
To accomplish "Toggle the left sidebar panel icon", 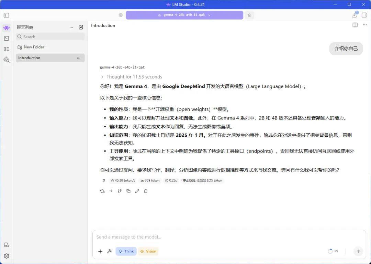I will pos(7,15).
